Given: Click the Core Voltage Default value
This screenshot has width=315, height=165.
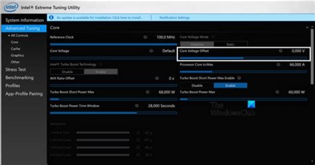Looking at the screenshot, I should coord(168,51).
